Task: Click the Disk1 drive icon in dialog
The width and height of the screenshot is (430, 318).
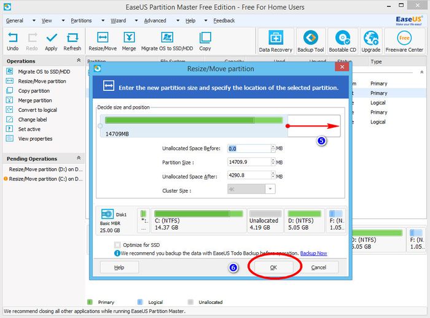Action: pos(107,214)
